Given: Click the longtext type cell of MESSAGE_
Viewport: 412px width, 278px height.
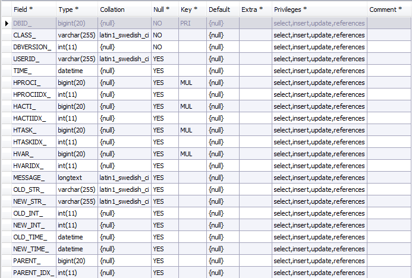Looking at the screenshot, I should 77,178.
